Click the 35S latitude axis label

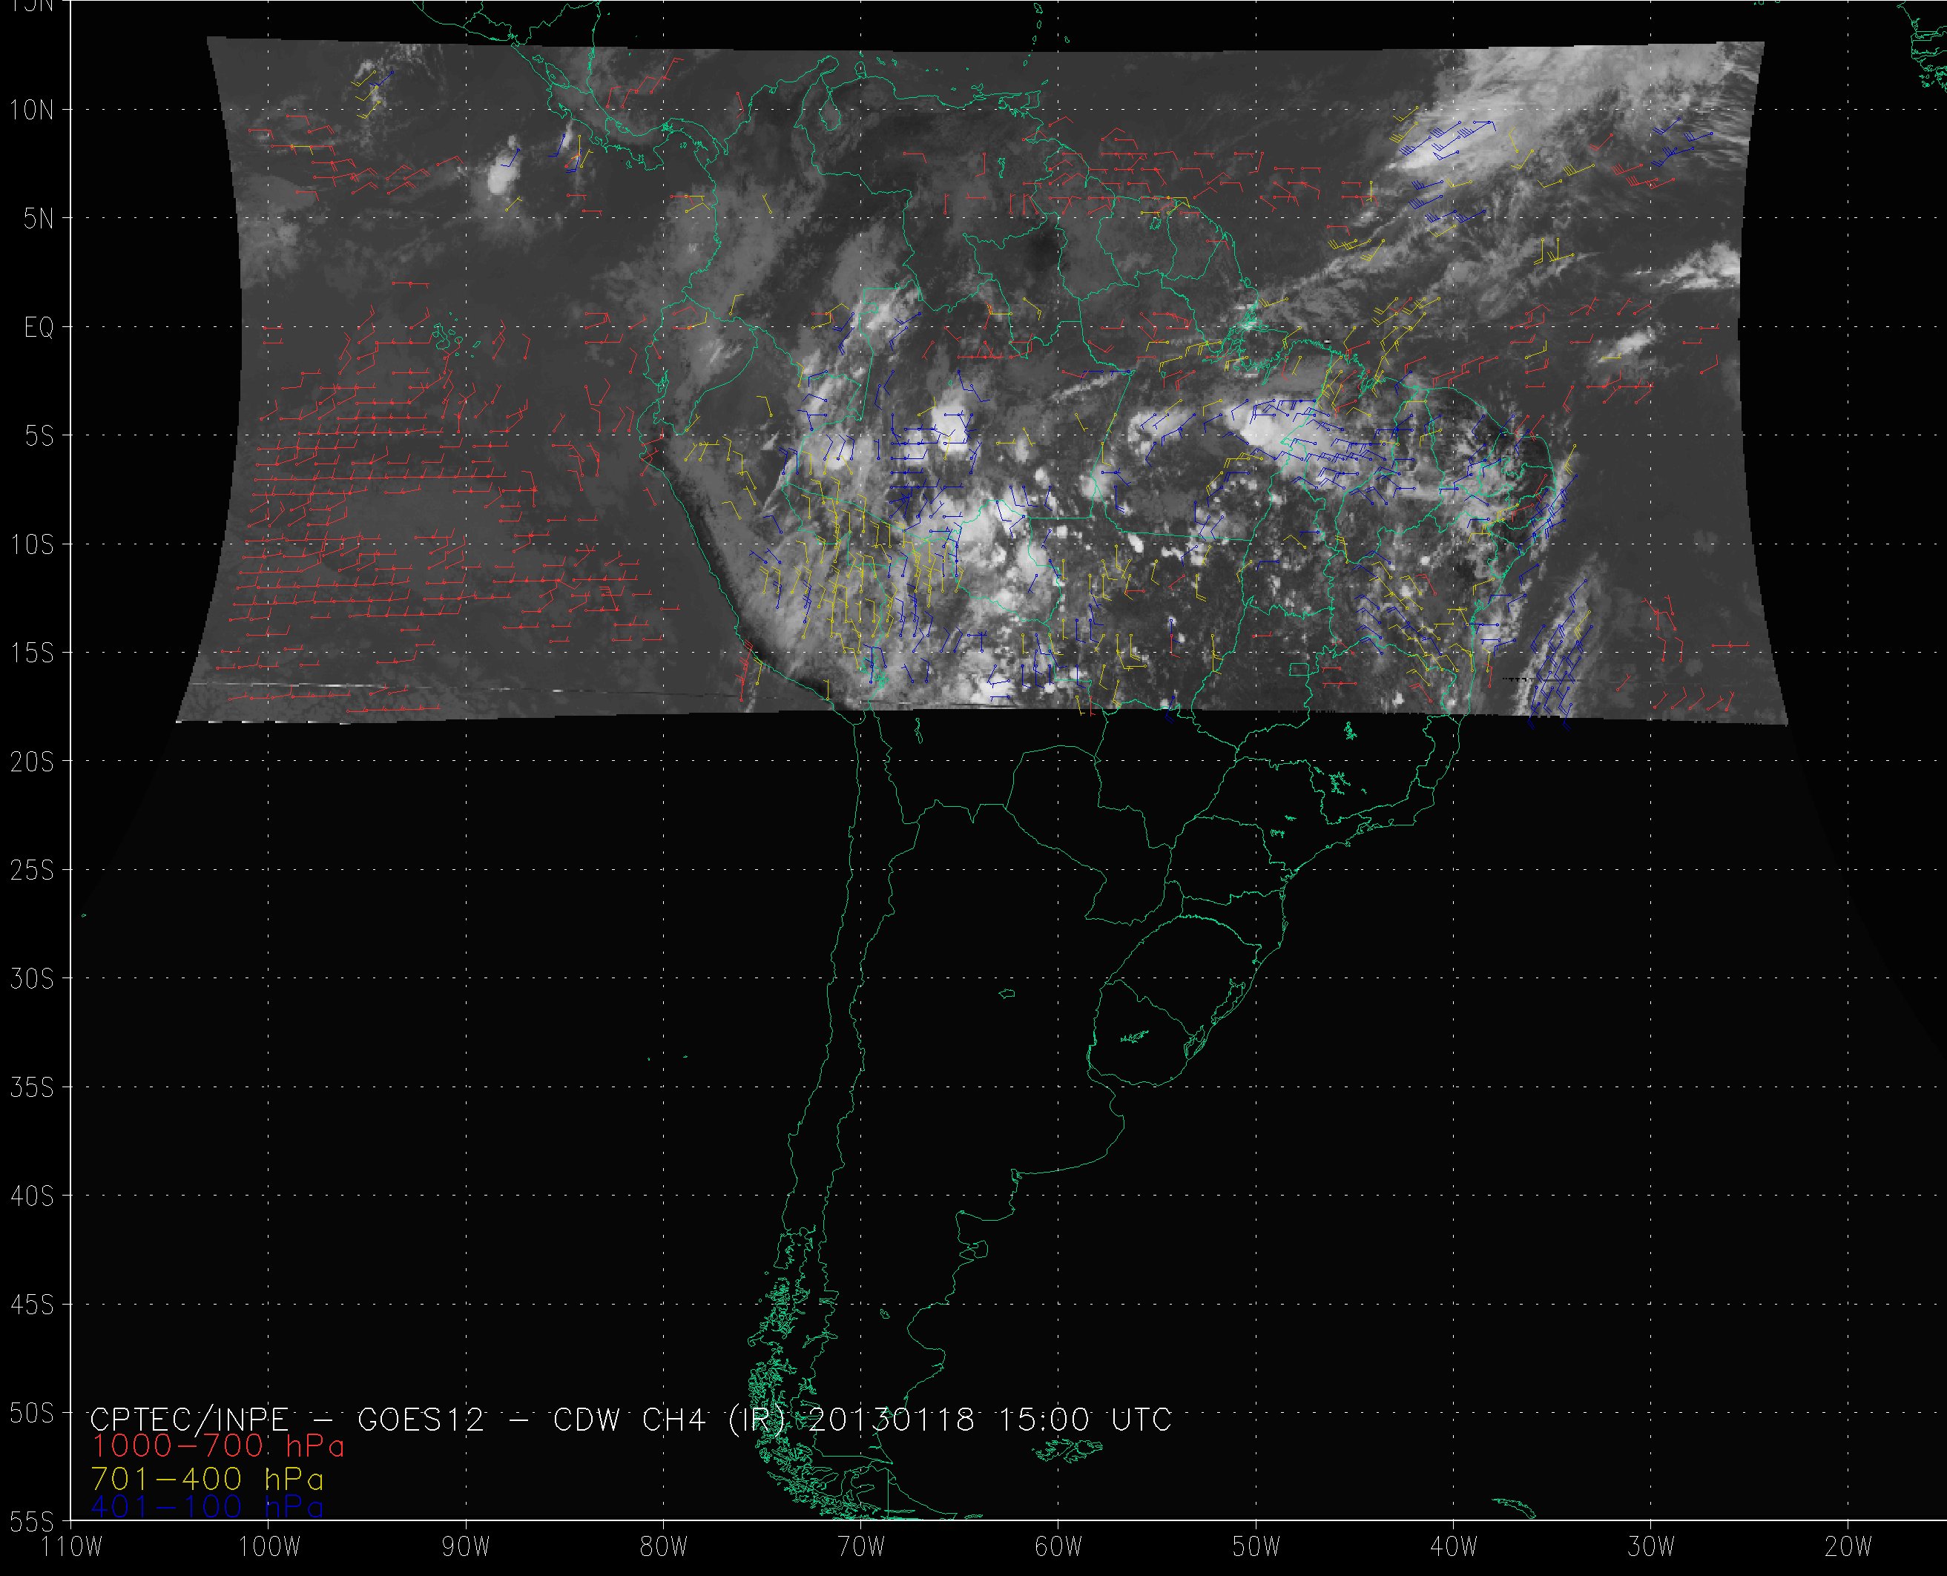click(32, 1087)
